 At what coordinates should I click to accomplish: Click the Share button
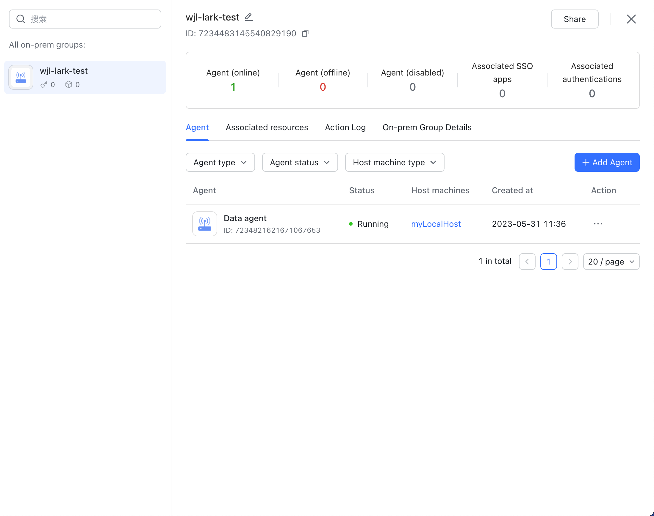click(x=575, y=19)
